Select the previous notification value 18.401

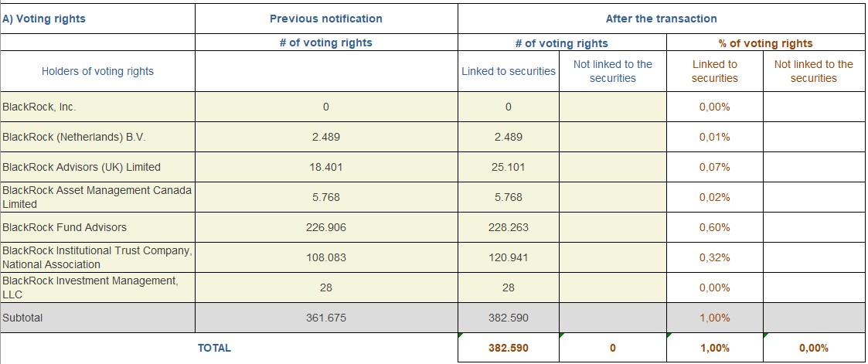[325, 167]
